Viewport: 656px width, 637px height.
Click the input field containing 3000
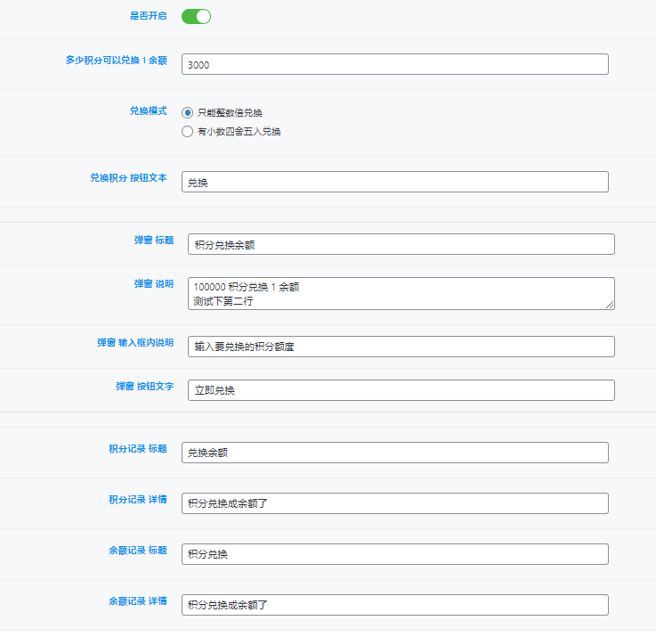394,64
